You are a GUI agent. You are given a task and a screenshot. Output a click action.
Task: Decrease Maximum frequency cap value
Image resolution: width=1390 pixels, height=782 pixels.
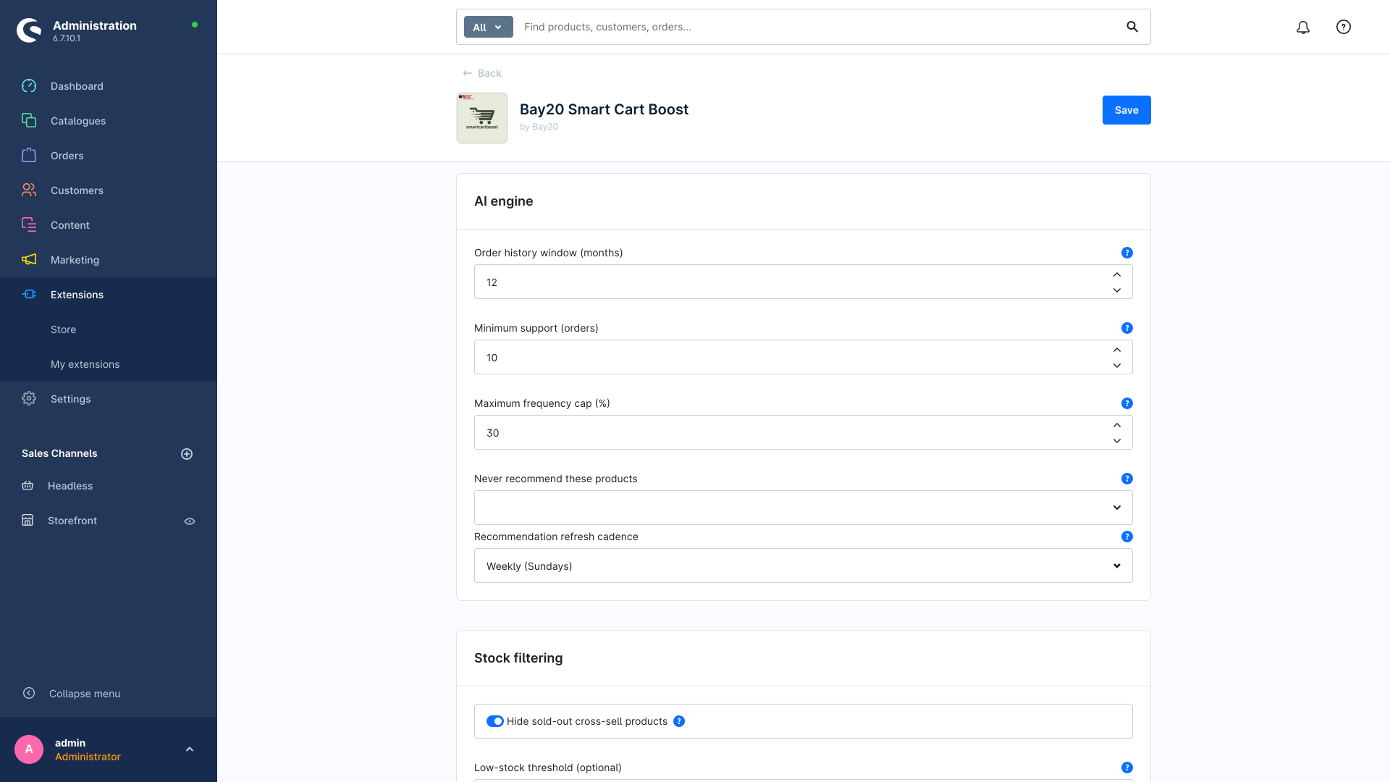click(1117, 441)
